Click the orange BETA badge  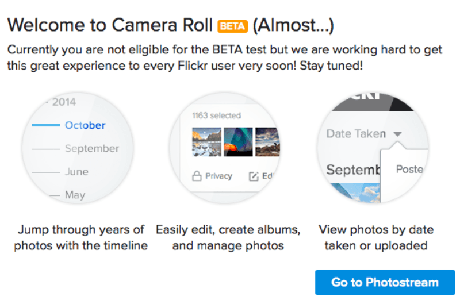point(232,26)
